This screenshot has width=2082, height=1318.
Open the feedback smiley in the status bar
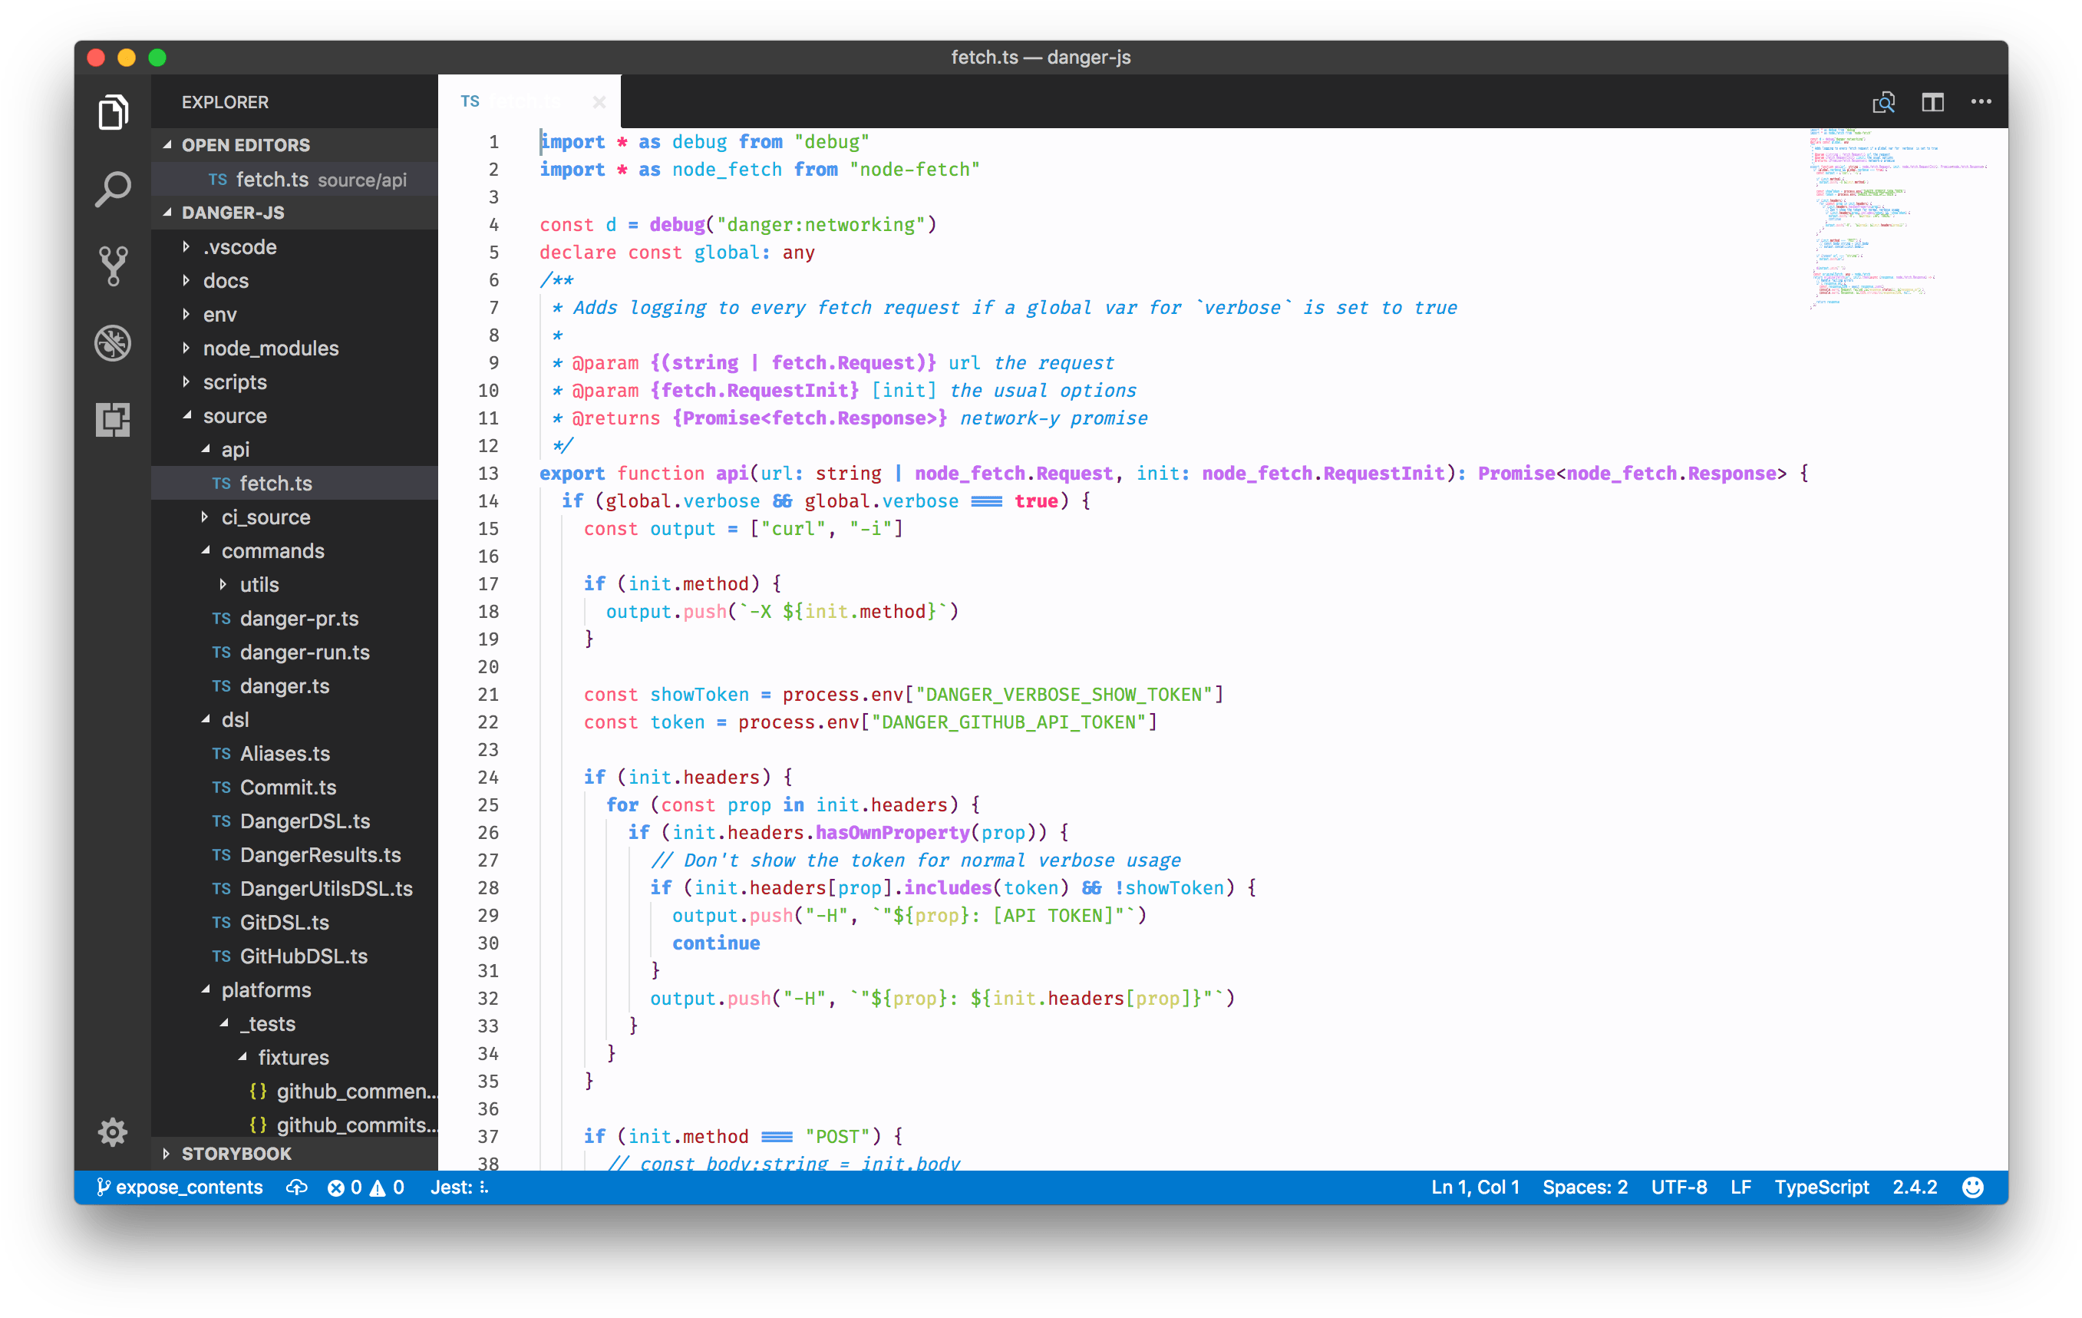1975,1187
